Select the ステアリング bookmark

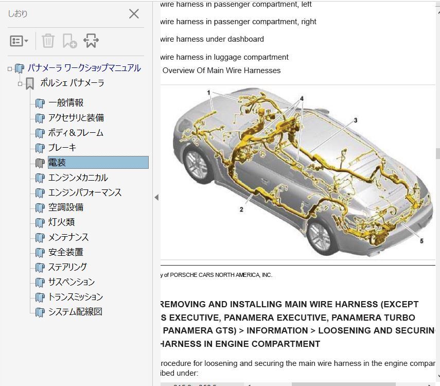click(67, 267)
